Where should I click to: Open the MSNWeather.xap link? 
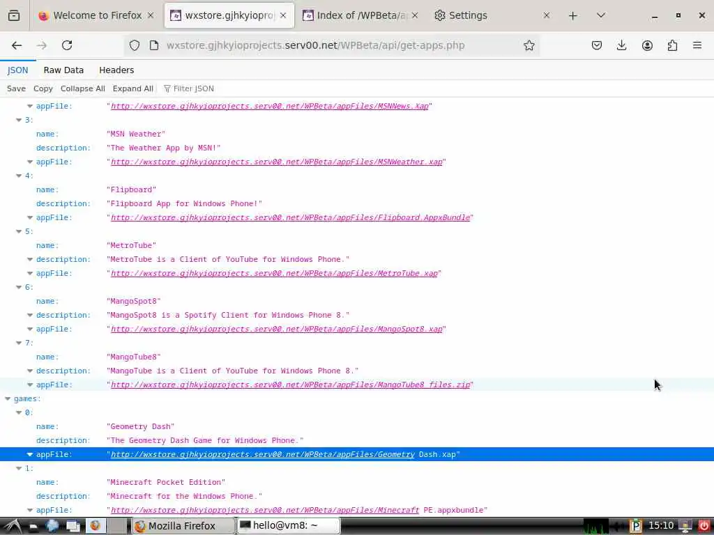pos(276,162)
